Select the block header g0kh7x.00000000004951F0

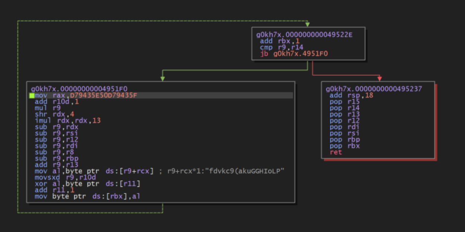79,89
